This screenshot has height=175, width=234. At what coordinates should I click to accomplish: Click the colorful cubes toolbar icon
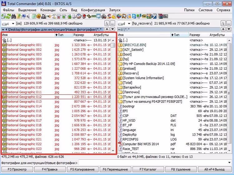(119, 16)
